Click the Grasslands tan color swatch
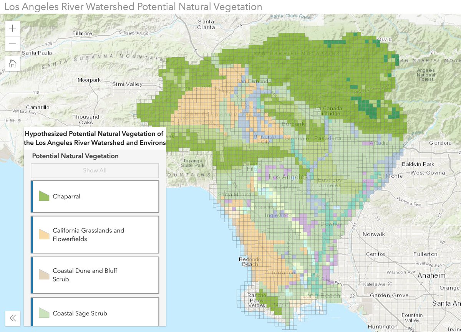This screenshot has height=332, width=461. click(x=44, y=234)
